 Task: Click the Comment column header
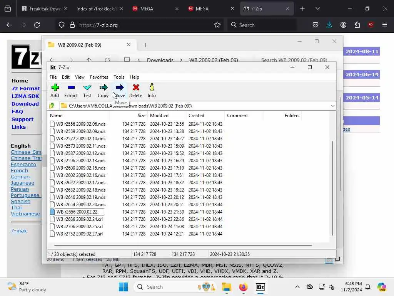point(244,116)
